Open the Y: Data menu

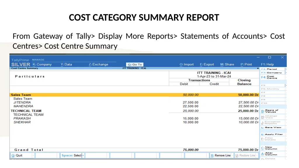coord(66,64)
